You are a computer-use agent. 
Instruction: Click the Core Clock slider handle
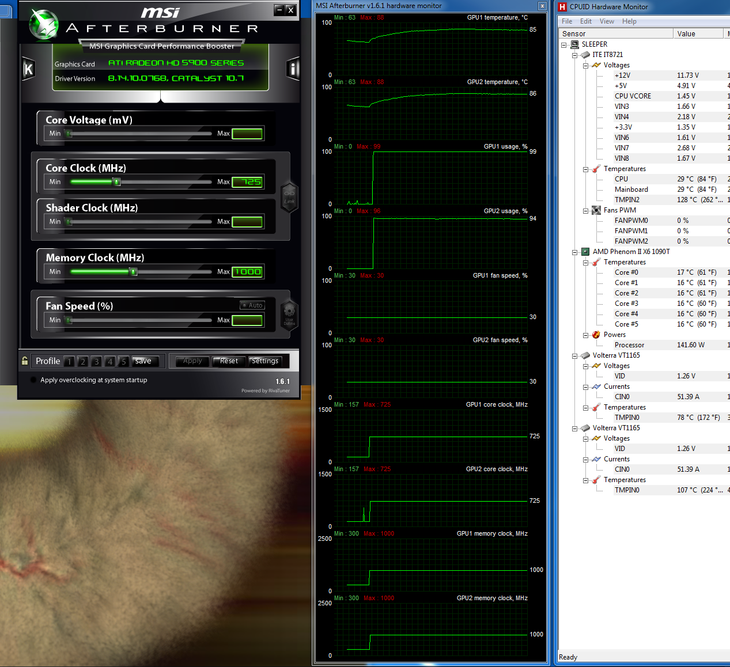coord(117,182)
